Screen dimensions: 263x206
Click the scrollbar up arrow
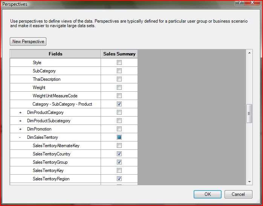pos(249,53)
